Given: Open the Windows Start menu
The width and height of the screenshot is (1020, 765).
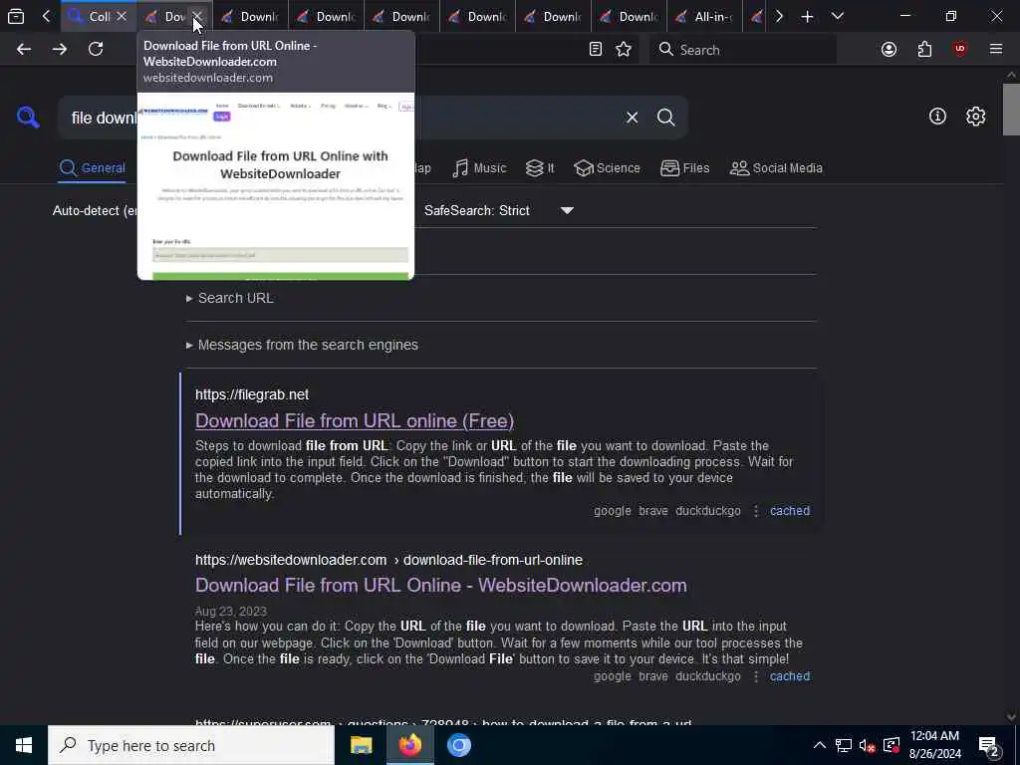Looking at the screenshot, I should click(24, 745).
